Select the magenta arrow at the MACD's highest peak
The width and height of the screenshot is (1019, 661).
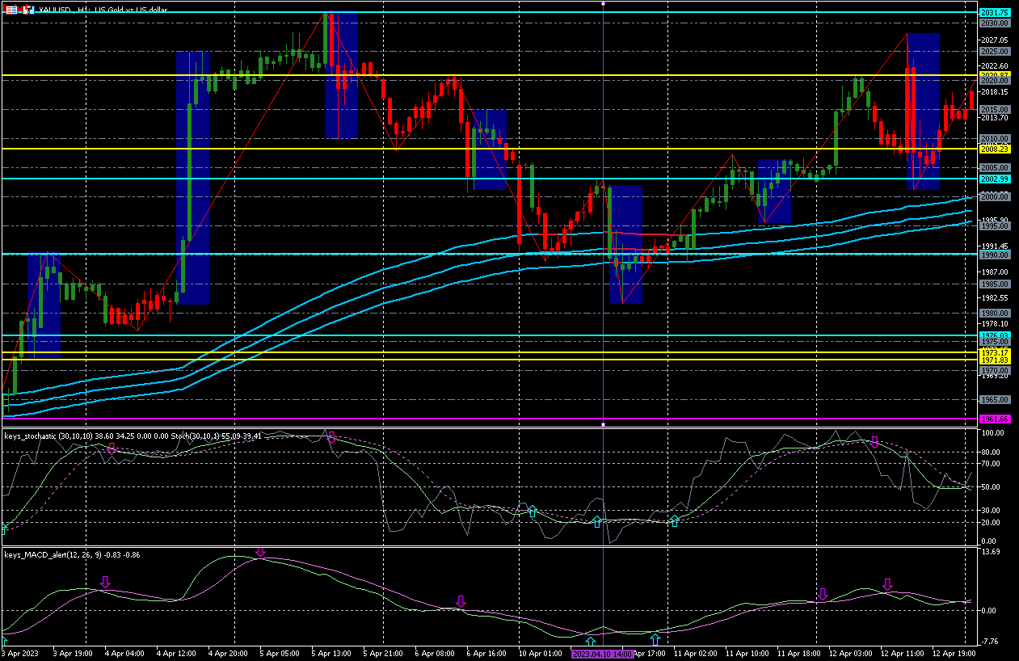pos(260,553)
